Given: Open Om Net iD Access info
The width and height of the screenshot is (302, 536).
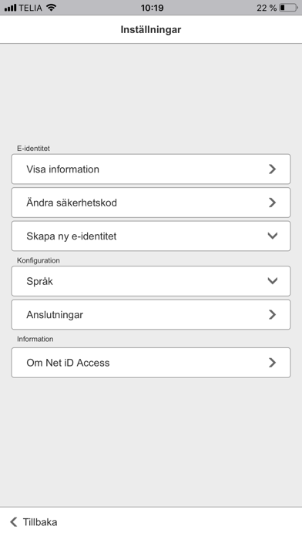Looking at the screenshot, I should [x=151, y=363].
